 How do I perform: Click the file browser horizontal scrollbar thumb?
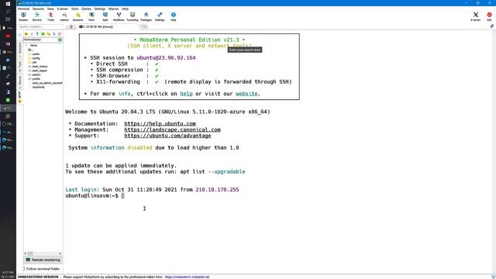coord(30,253)
